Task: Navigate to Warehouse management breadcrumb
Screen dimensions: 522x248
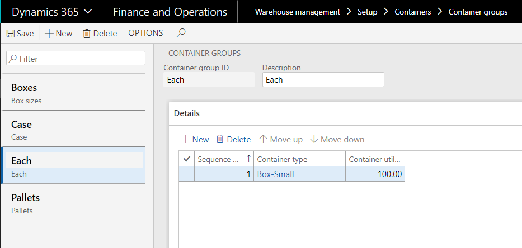Action: pyautogui.click(x=298, y=12)
